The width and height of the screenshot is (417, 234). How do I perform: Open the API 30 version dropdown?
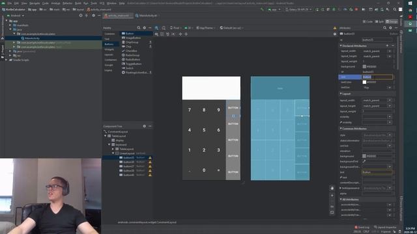click(189, 28)
